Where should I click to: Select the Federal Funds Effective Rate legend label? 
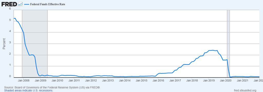[x=48, y=4]
